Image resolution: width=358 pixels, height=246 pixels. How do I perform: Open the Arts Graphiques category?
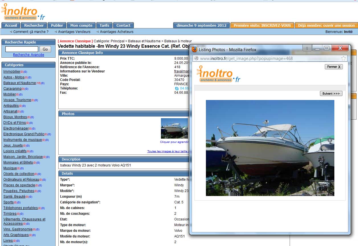[x=16, y=235]
